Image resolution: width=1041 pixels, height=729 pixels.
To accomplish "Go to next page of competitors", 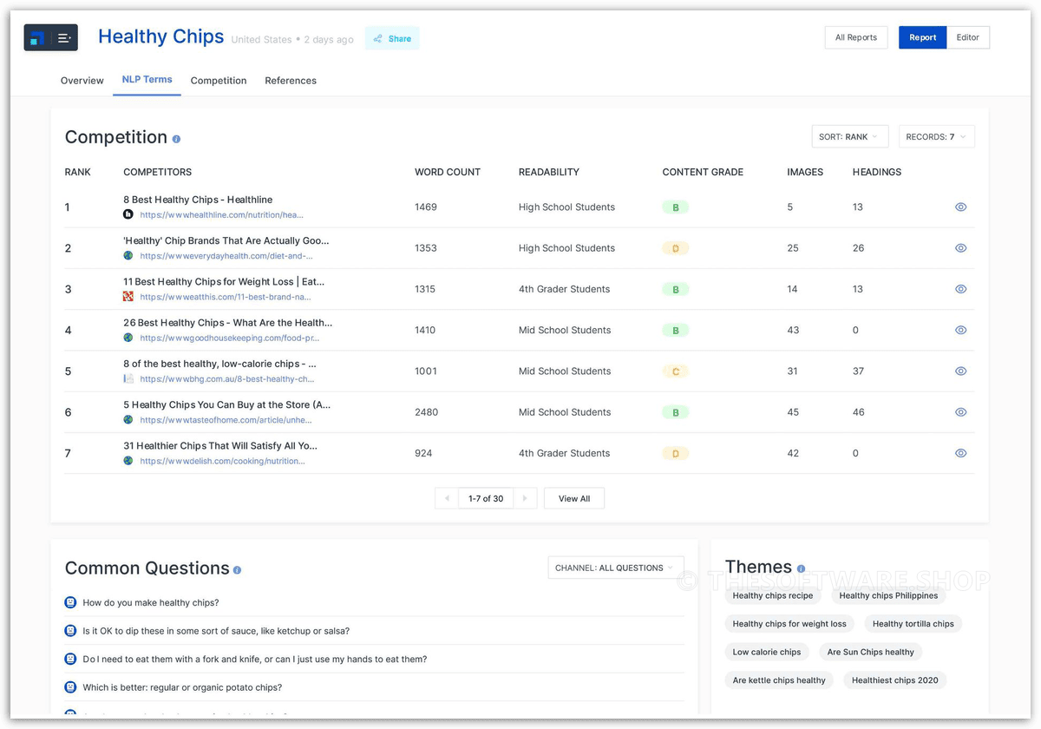I will point(525,498).
